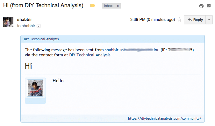Click the email subject title
This screenshot has height=126, width=215.
coord(43,6)
